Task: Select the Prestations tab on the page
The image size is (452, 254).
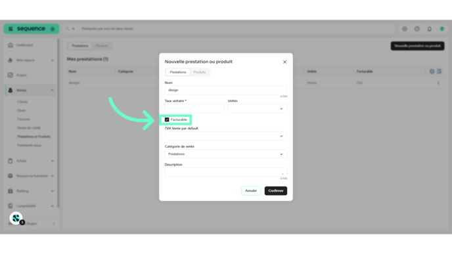Action: pyautogui.click(x=80, y=46)
